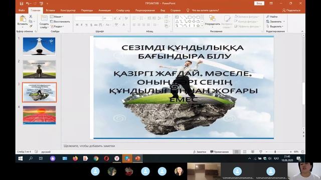Click the Вход sign-in button
321x180 pixels.
tap(259, 3)
